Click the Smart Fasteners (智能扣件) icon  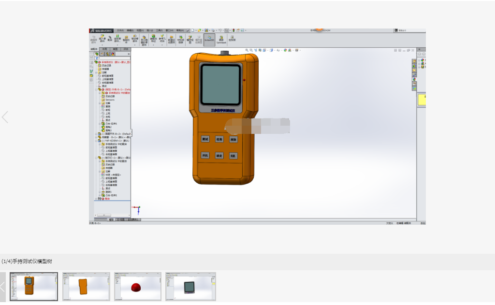(126, 39)
